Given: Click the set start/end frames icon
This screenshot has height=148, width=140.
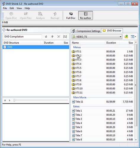Looking at the screenshot, I should tap(65, 37).
